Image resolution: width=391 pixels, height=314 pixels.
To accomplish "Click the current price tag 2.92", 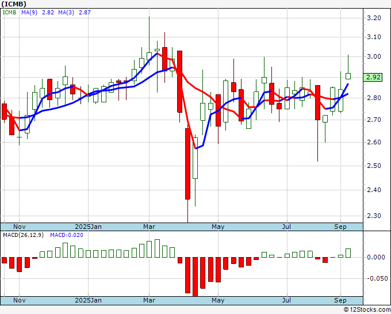I will click(x=373, y=77).
